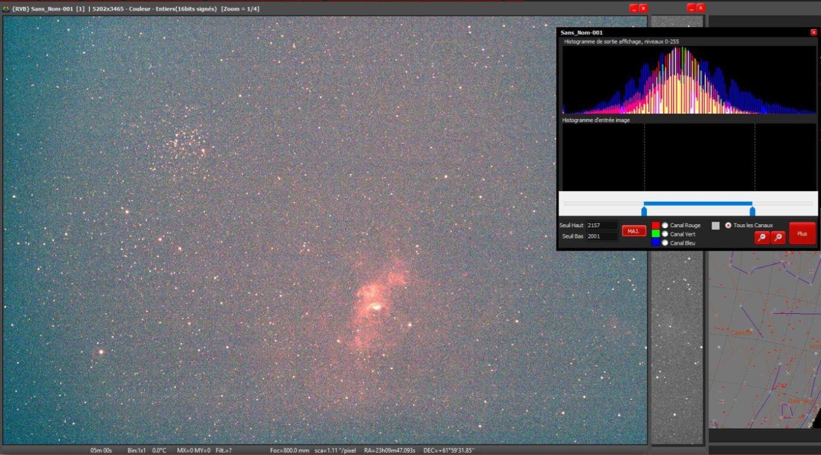Click the red Plus button
This screenshot has height=455, width=821.
802,234
